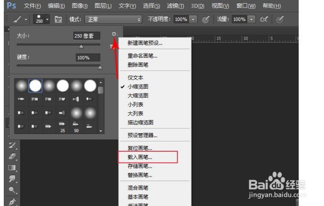This screenshot has height=206, width=324.
Task: Enable airbrush mode icon
Action: 264,19
